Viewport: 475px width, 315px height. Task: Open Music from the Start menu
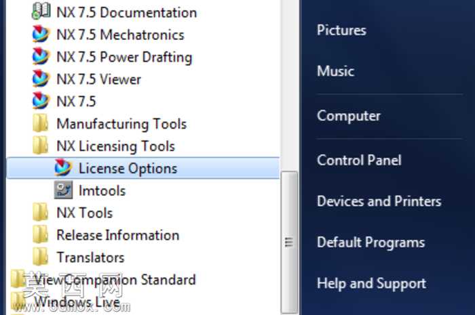click(x=335, y=71)
